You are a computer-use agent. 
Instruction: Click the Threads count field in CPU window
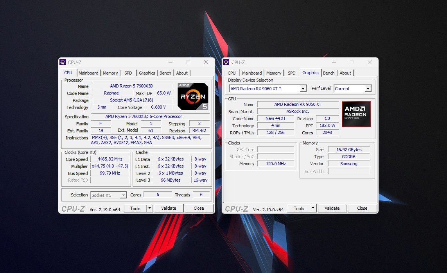click(x=201, y=195)
